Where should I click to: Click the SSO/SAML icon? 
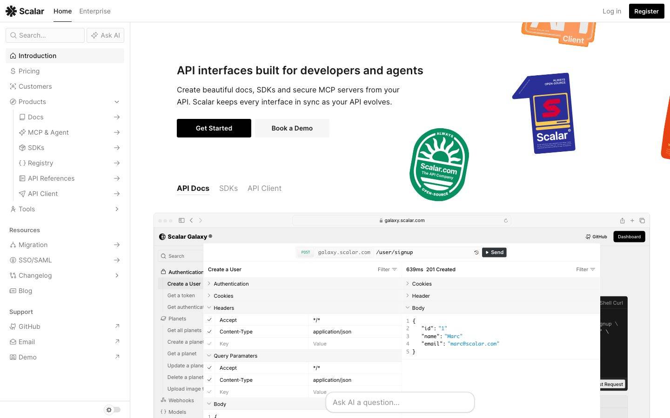click(x=13, y=260)
